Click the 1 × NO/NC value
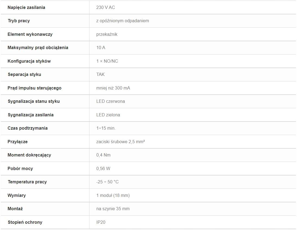This screenshot has height=230, width=297. [107, 61]
